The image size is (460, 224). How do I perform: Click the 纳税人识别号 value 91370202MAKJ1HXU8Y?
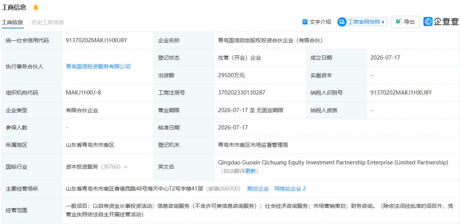point(401,93)
